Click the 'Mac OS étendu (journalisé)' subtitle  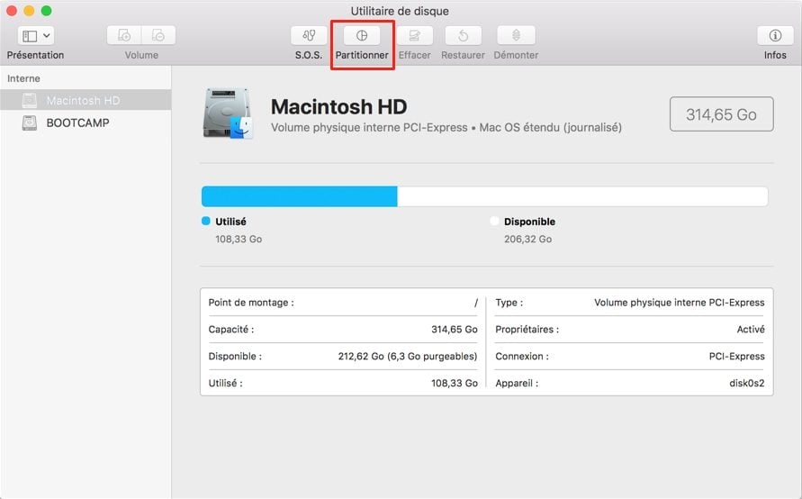tap(550, 127)
